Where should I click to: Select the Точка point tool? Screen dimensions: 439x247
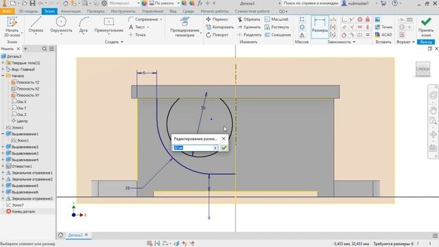click(x=137, y=35)
